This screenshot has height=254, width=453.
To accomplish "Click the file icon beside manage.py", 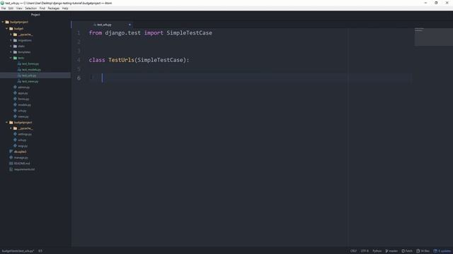I will (x=11, y=157).
